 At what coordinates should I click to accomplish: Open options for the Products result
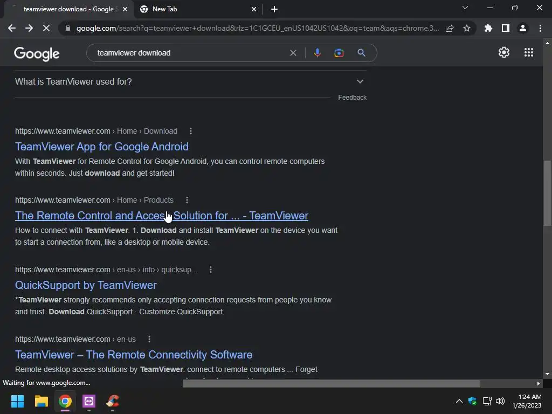[x=187, y=200]
